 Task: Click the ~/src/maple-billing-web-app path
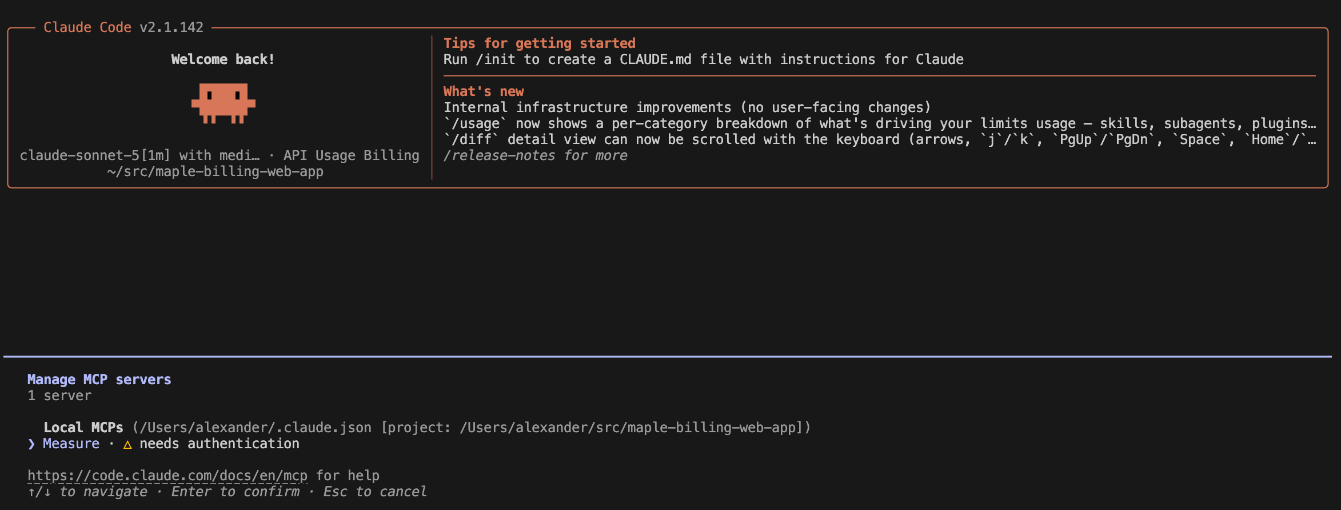215,172
